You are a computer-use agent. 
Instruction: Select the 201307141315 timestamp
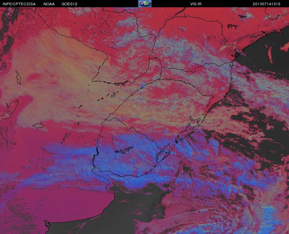point(267,4)
